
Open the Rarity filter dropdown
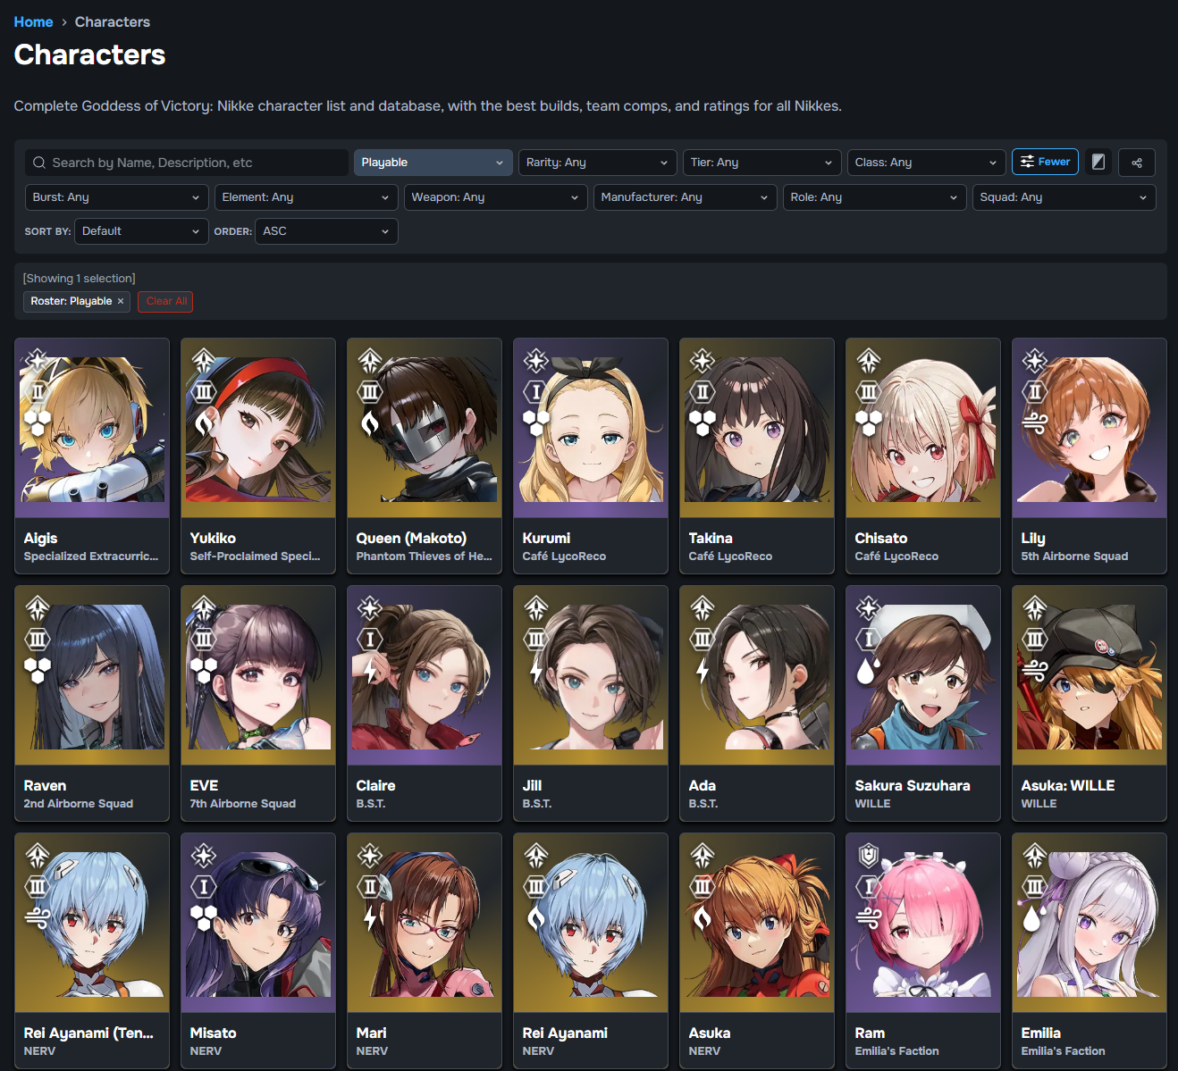coord(598,163)
